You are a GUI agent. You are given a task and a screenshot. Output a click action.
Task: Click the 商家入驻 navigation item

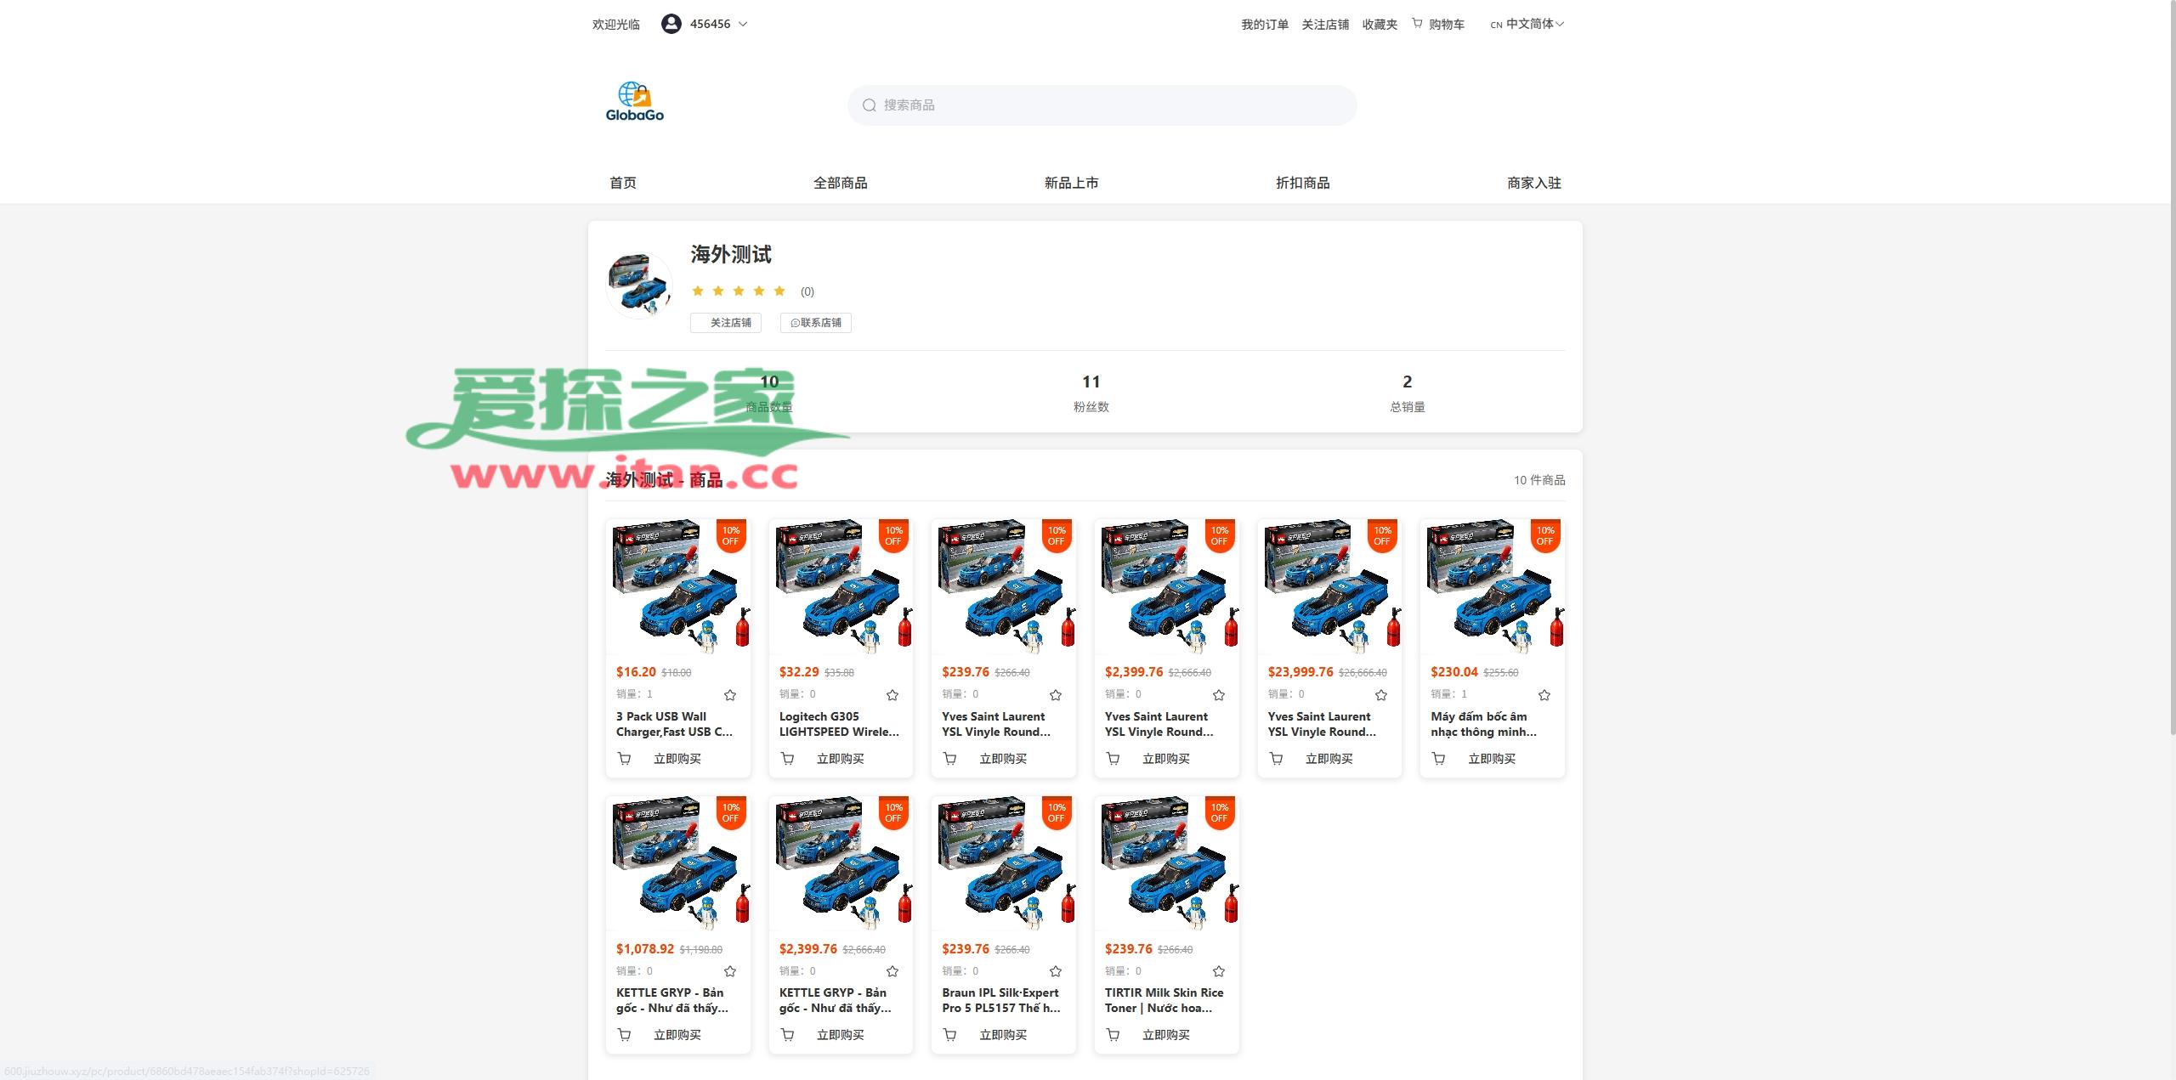click(x=1534, y=183)
